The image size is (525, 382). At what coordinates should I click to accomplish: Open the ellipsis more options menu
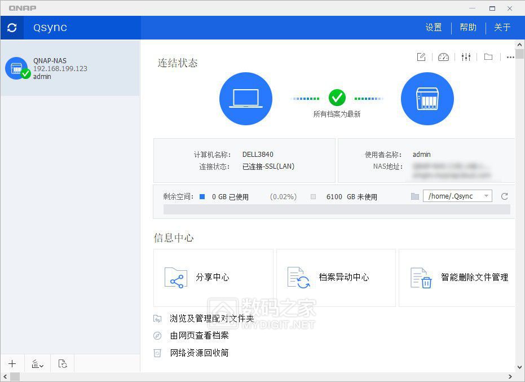pyautogui.click(x=510, y=57)
